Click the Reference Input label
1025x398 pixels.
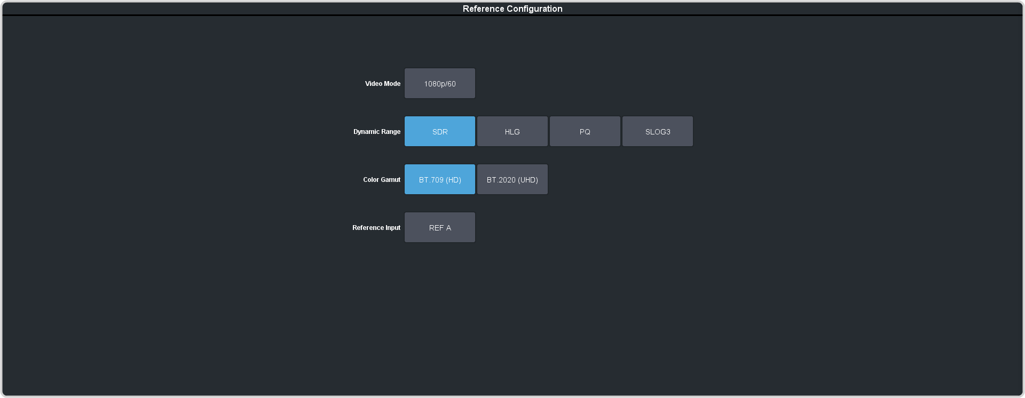(376, 228)
